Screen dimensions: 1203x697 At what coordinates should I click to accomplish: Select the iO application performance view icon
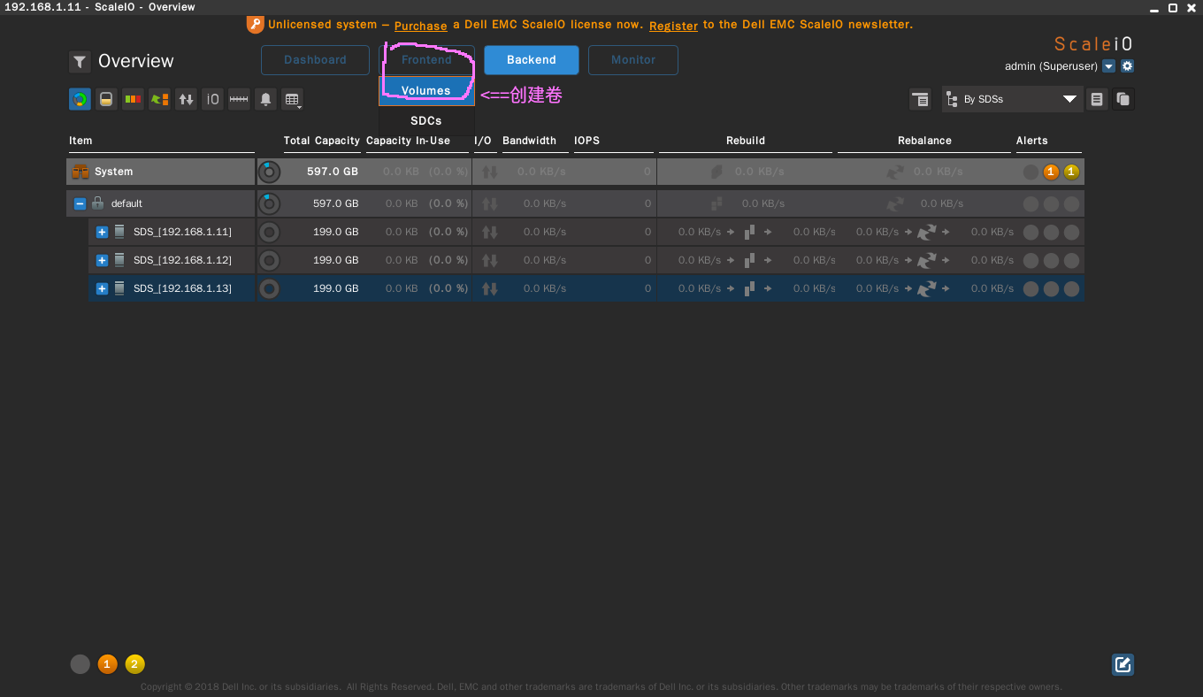(212, 99)
